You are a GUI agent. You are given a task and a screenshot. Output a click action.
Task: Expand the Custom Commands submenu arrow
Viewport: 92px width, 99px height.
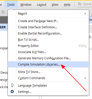[x=85, y=78]
